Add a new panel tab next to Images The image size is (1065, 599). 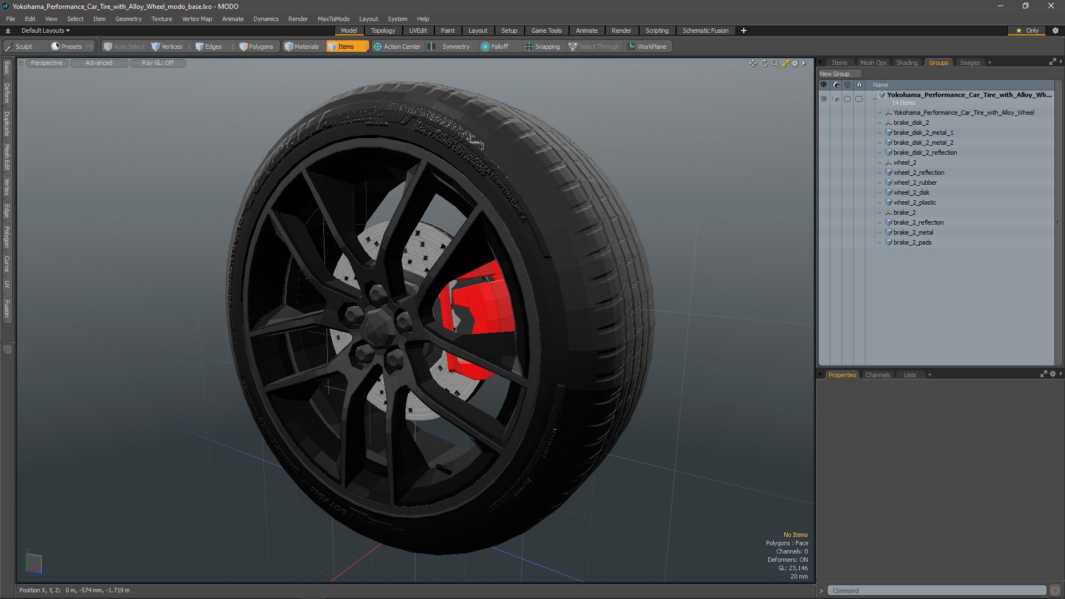(990, 63)
